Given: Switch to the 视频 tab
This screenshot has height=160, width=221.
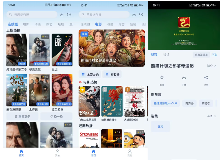Looking at the screenshot, I should pyautogui.click(x=154, y=55).
